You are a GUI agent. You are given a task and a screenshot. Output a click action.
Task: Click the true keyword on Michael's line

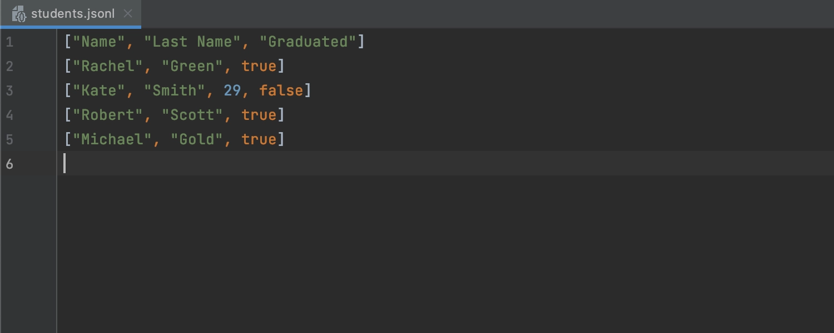click(259, 139)
